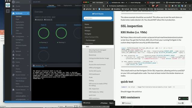Screen dimensions: 192x108
Task: Select SSL inspection in docs navigation
Action: pyautogui.click(x=94, y=89)
